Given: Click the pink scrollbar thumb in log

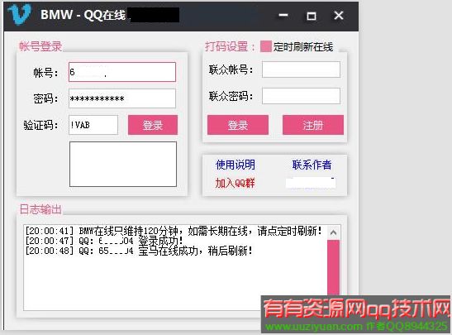Looking at the screenshot, I should coord(334,268).
